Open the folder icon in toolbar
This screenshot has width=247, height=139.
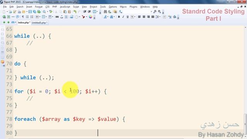pos(24,12)
